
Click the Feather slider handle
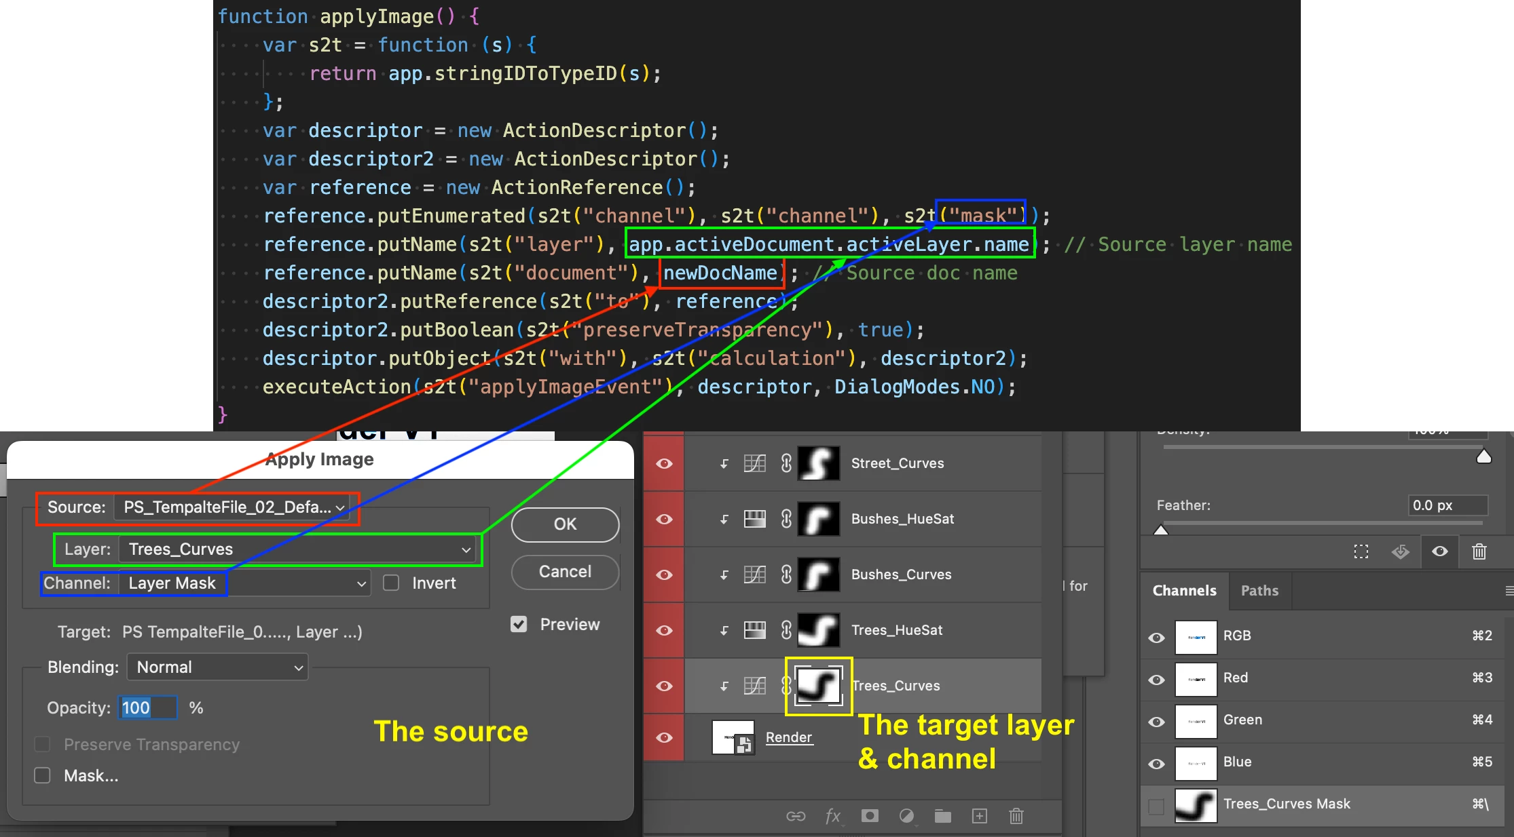(x=1161, y=530)
